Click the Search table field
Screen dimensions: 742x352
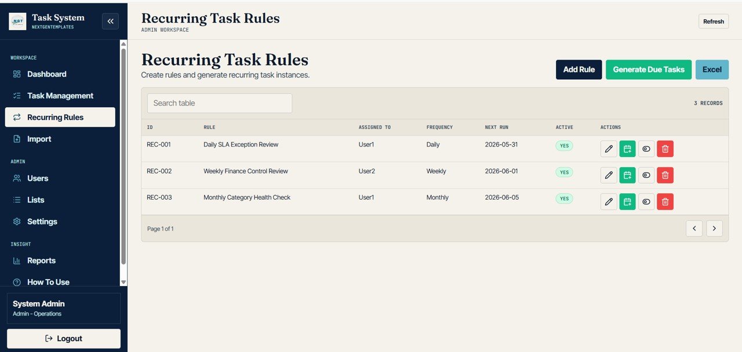point(220,103)
